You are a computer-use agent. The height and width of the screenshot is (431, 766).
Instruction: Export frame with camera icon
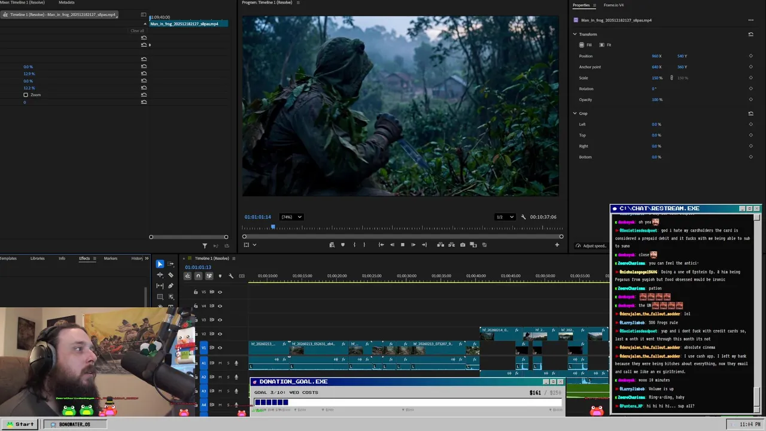pyautogui.click(x=463, y=245)
